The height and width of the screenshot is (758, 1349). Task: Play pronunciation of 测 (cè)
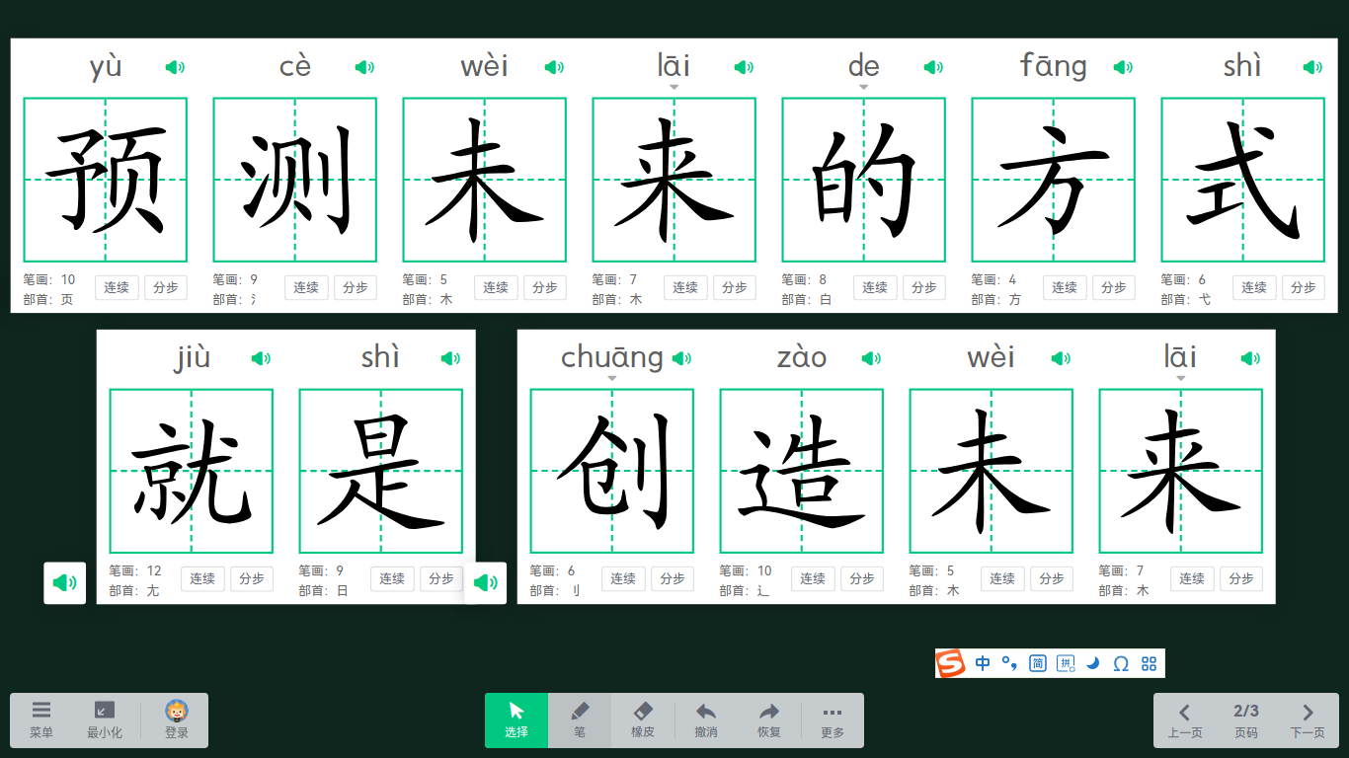click(x=364, y=67)
